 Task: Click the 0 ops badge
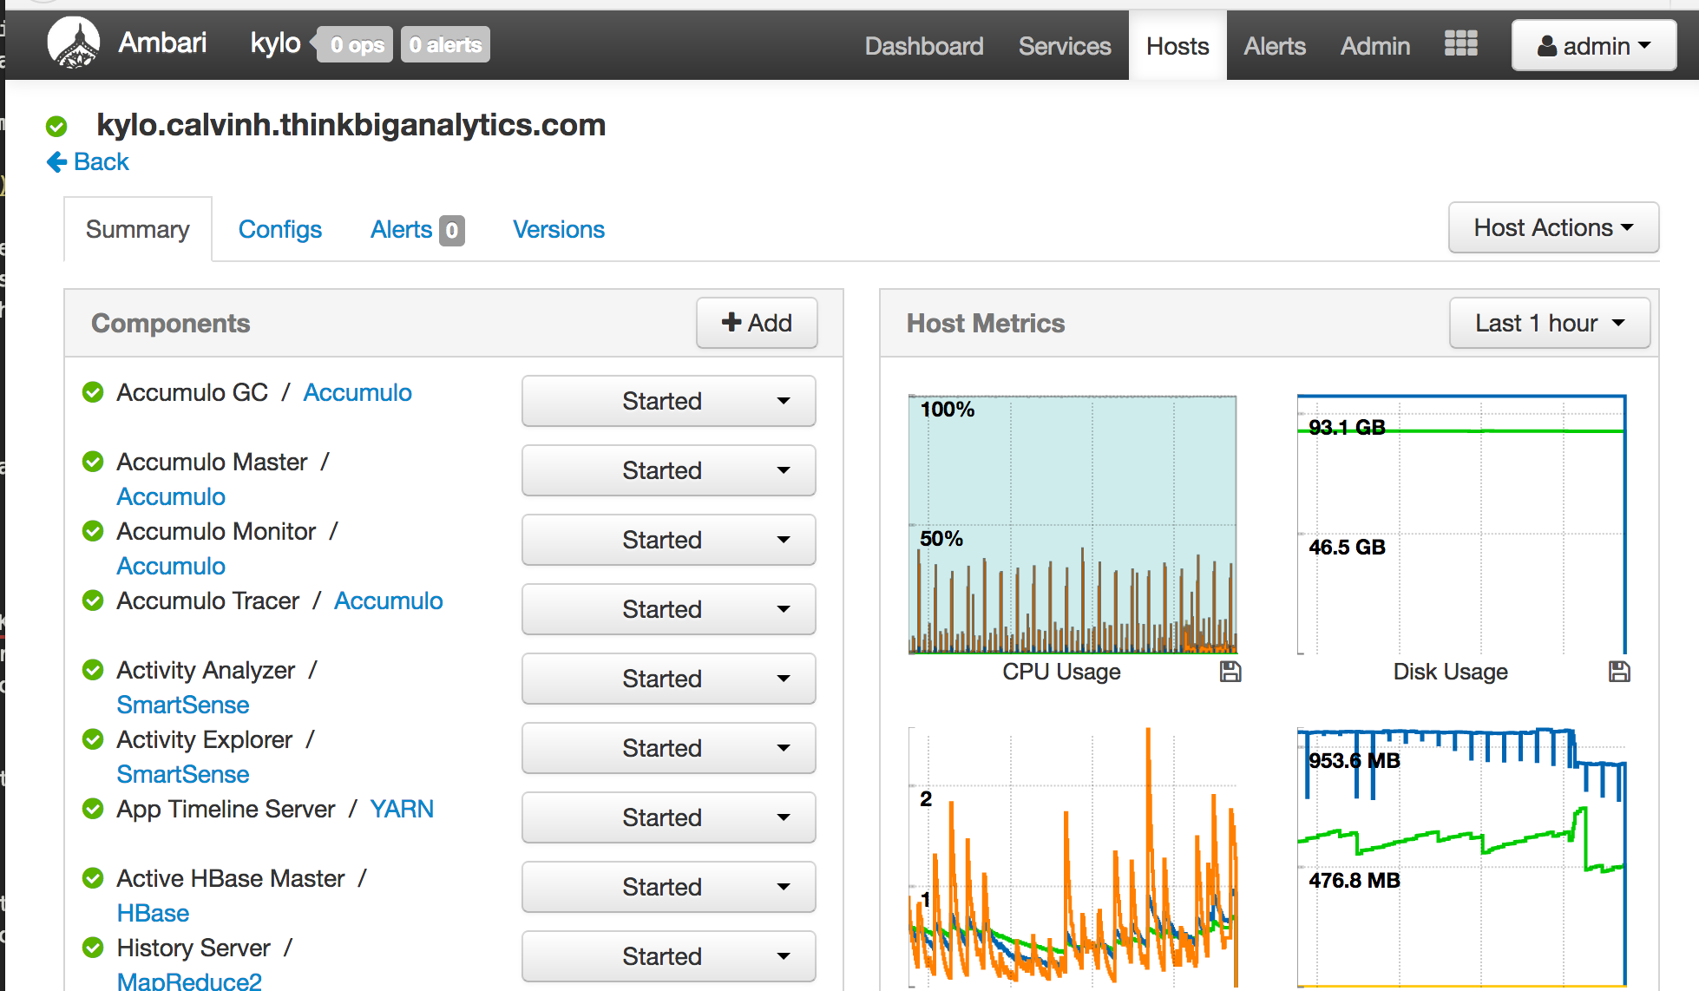(x=357, y=45)
